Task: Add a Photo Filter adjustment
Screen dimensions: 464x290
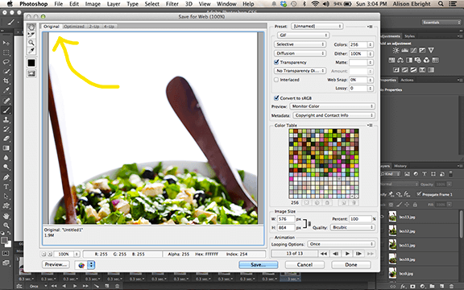Action: 418,60
